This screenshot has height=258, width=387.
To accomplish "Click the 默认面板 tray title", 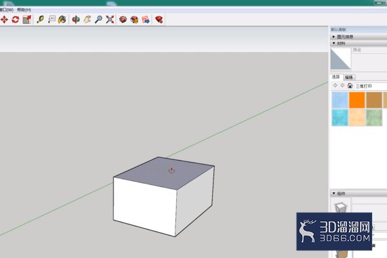I will [339, 30].
